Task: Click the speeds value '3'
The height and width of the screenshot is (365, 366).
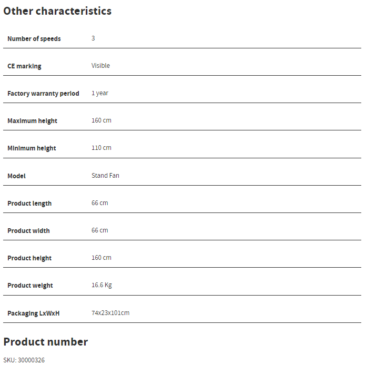Action: point(93,38)
